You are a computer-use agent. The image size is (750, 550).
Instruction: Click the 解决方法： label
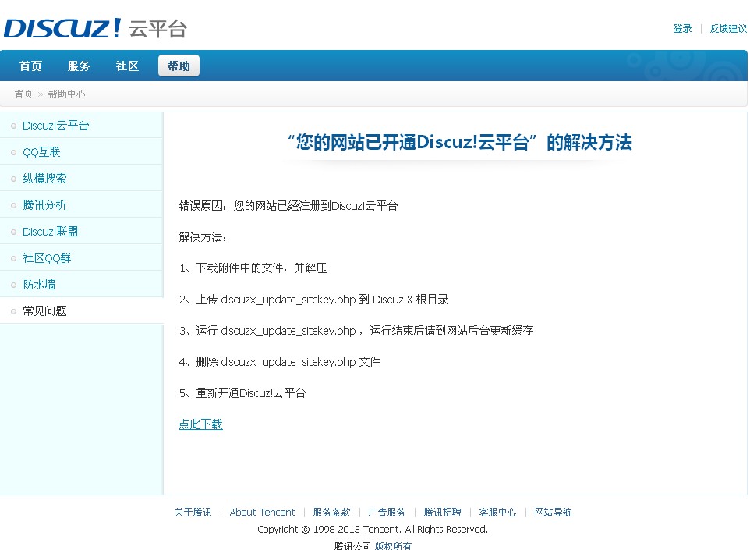tap(203, 237)
